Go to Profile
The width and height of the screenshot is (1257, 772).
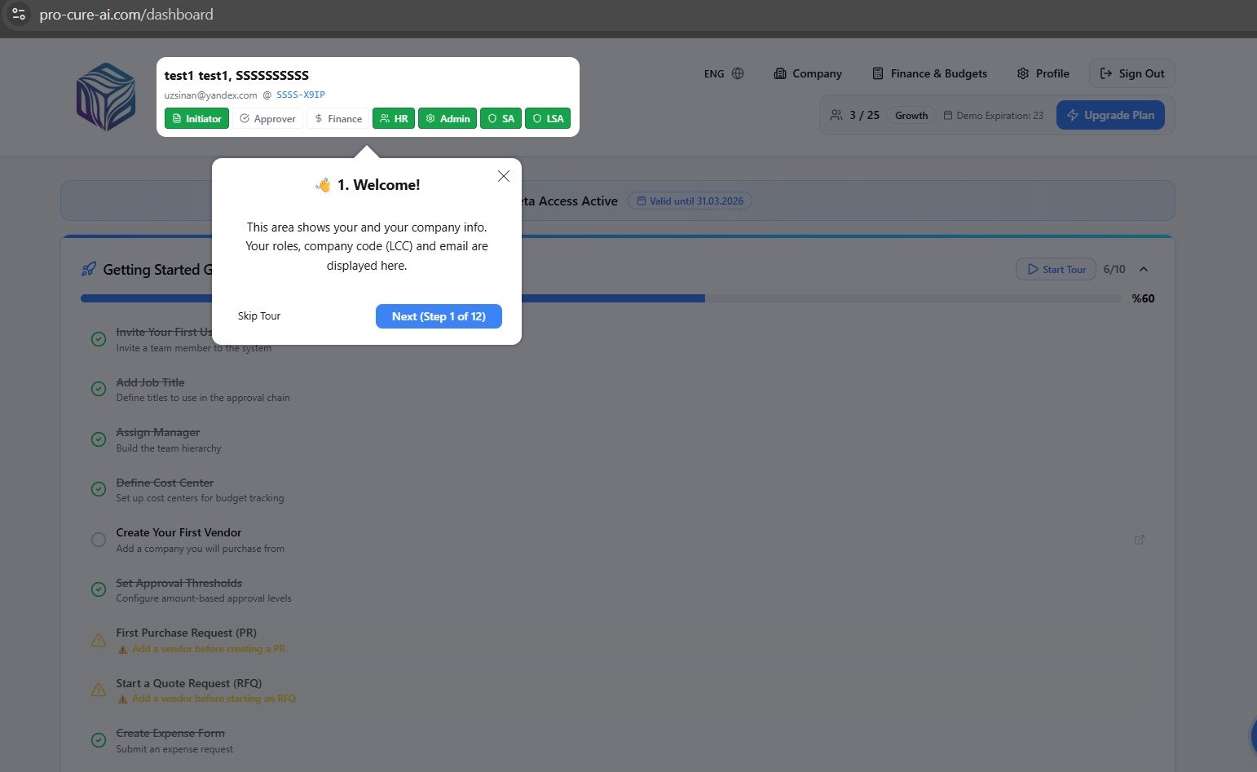[1043, 73]
